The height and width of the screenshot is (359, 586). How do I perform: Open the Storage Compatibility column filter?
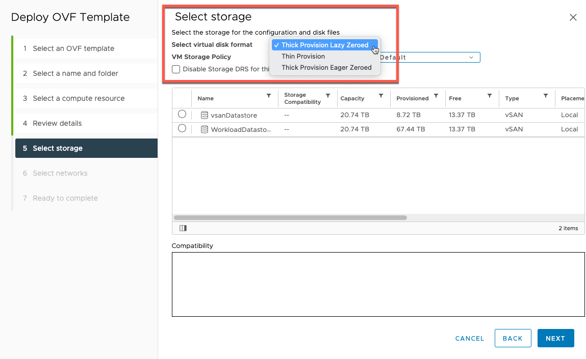click(328, 95)
